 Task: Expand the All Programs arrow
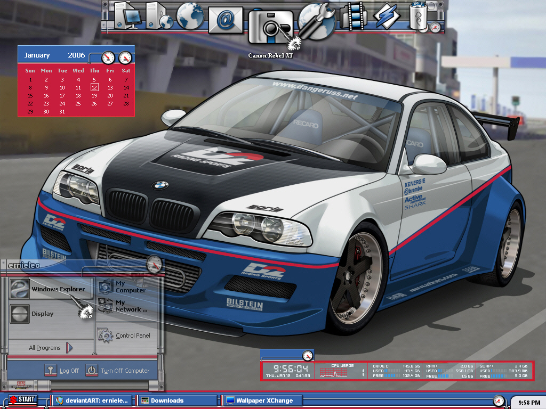[x=69, y=347]
